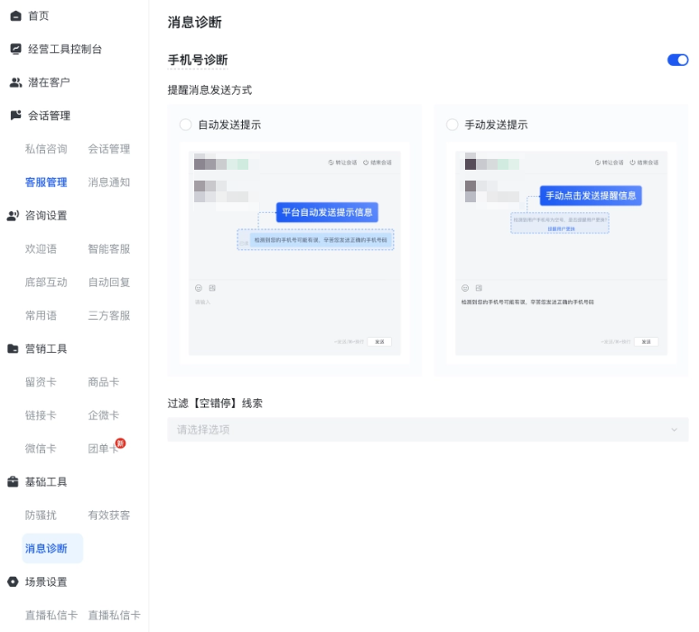This screenshot has height=632, width=699.
Task: Click the 基础工具 briefcase icon
Action: point(14,482)
